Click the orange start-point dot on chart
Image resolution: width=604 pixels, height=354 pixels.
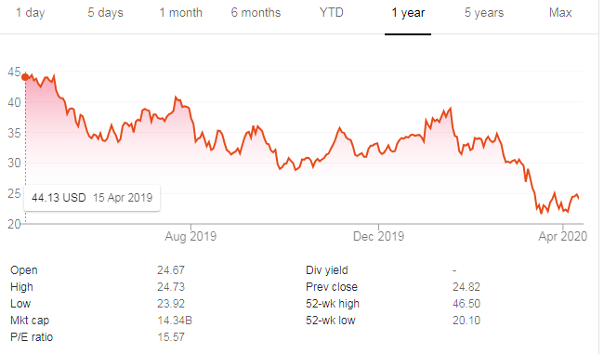click(x=25, y=77)
